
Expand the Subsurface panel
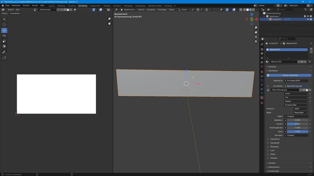pos(275,139)
